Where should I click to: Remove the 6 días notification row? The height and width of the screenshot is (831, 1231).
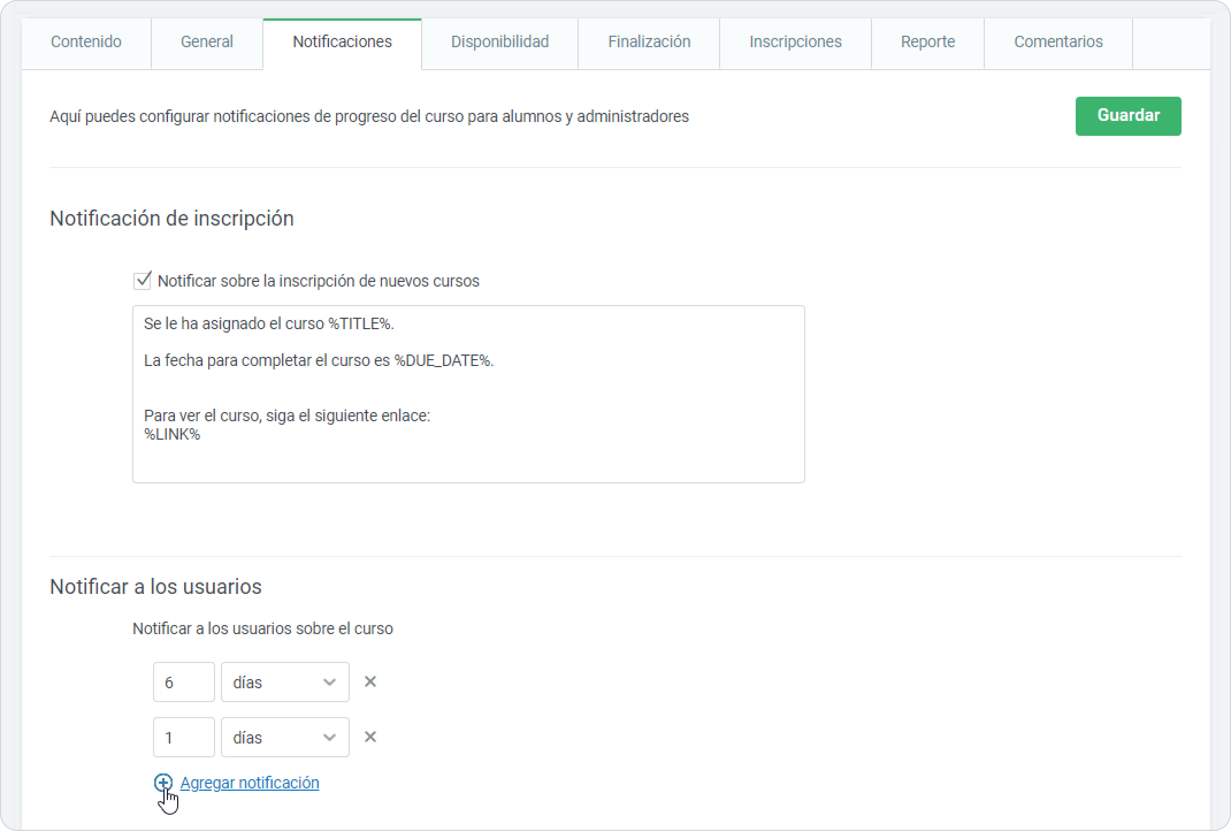pos(370,682)
